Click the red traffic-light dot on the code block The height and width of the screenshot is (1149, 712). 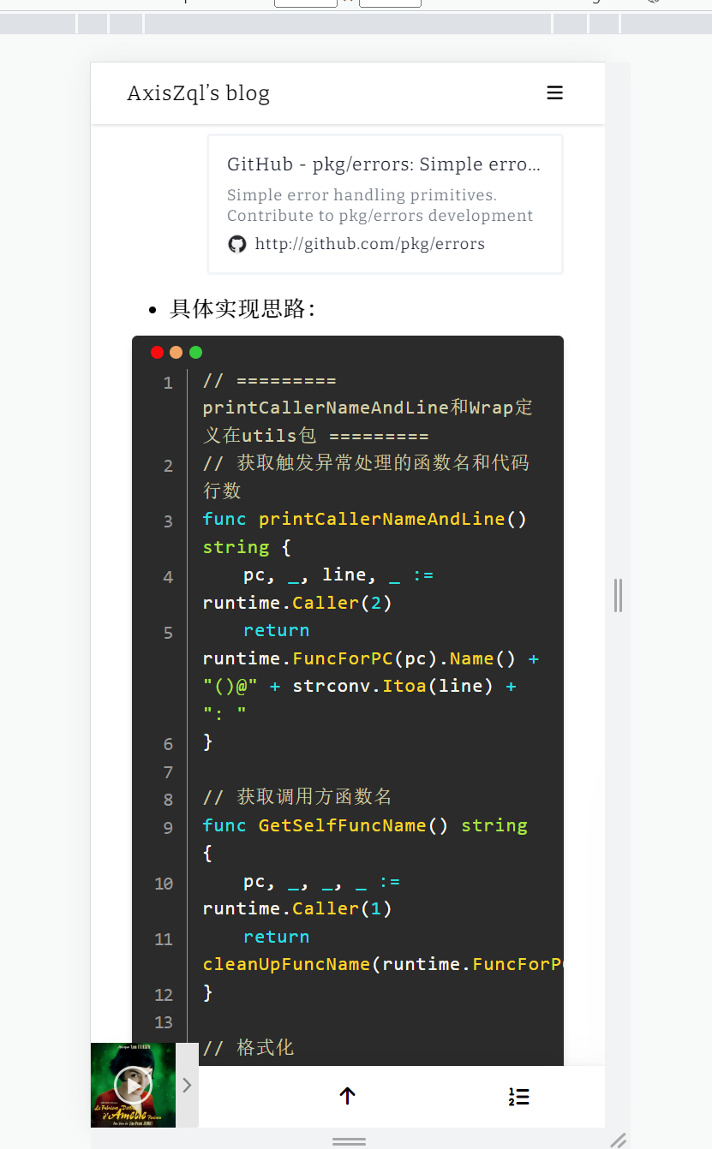tap(157, 352)
